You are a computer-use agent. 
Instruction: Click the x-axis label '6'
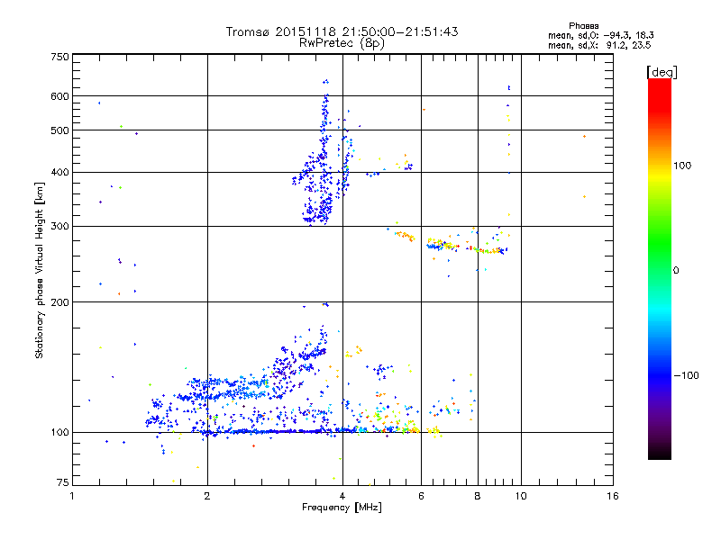(x=421, y=496)
